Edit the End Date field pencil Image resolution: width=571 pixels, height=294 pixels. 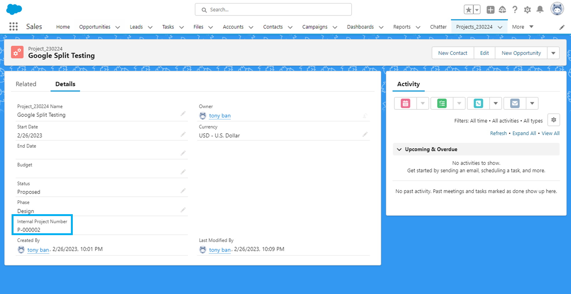pyautogui.click(x=183, y=153)
